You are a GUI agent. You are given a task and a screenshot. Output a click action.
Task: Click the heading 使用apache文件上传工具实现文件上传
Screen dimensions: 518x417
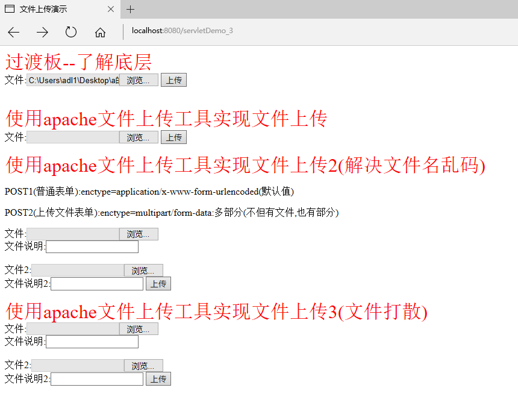[166, 119]
